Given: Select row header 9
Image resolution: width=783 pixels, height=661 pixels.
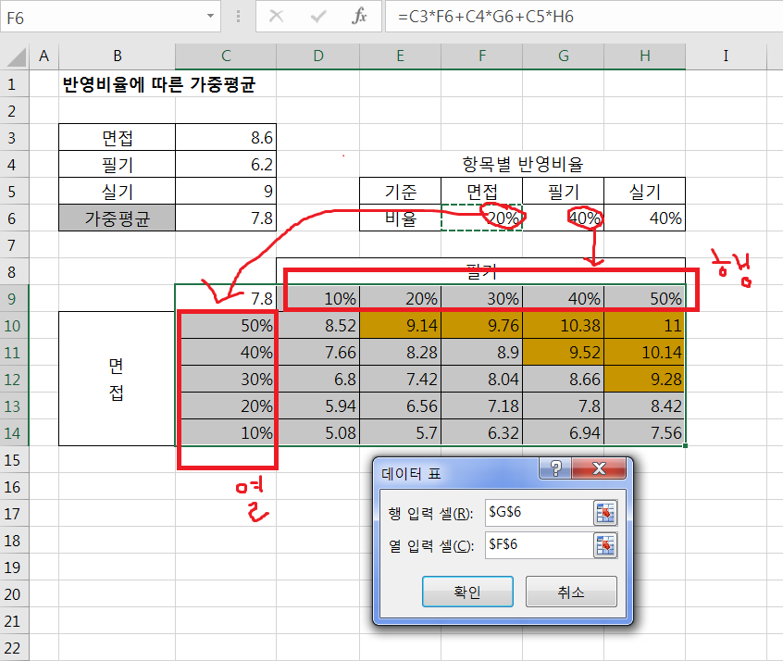Looking at the screenshot, I should (15, 299).
